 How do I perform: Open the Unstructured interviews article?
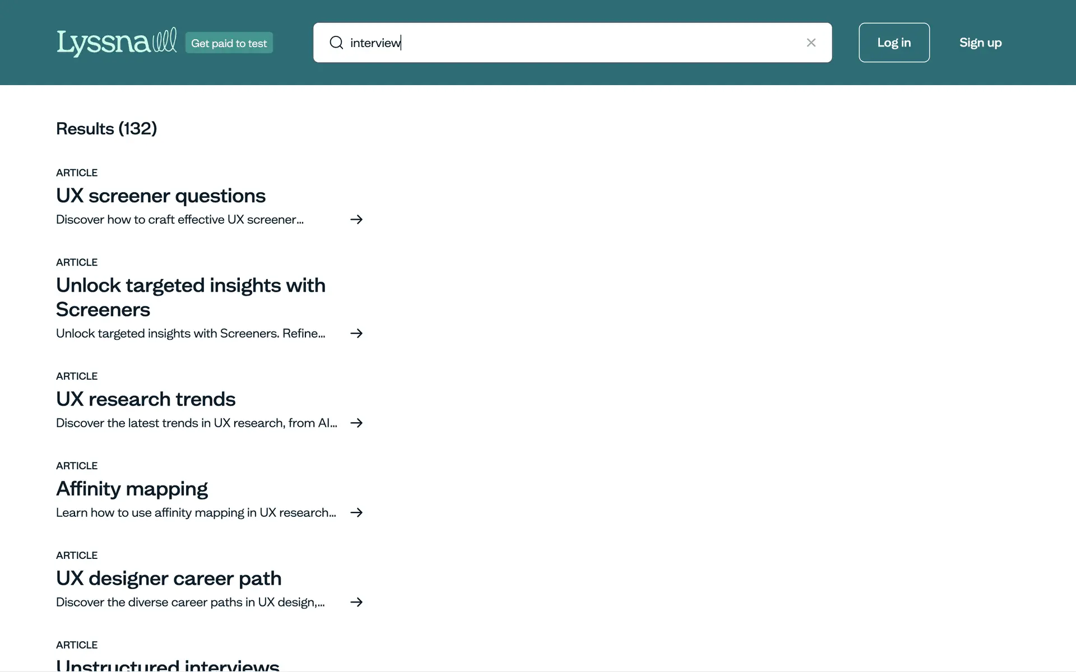(168, 665)
